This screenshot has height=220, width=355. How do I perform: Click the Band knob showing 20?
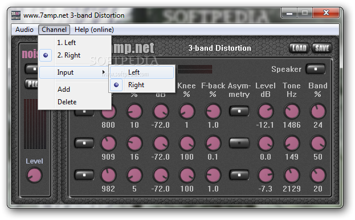tap(318, 175)
